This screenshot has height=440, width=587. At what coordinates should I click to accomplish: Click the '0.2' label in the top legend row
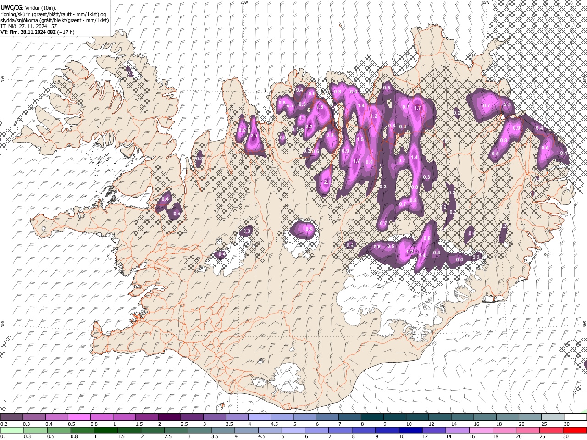point(4,424)
